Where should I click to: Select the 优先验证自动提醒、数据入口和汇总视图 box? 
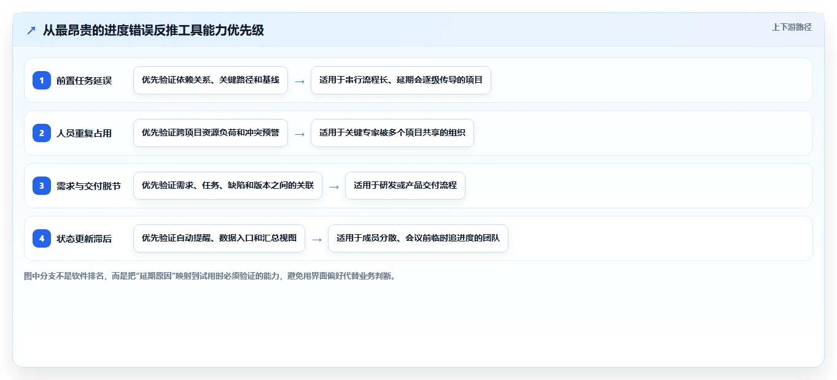point(219,238)
